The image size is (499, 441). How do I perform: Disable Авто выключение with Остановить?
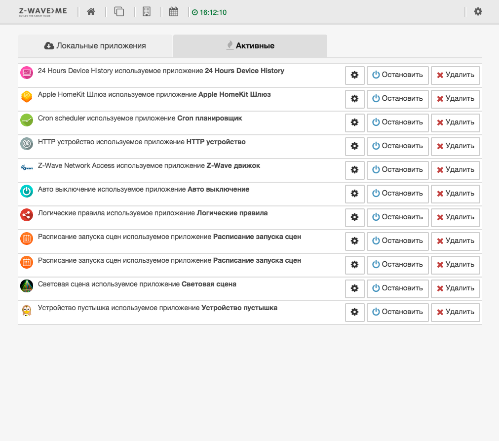click(x=397, y=194)
